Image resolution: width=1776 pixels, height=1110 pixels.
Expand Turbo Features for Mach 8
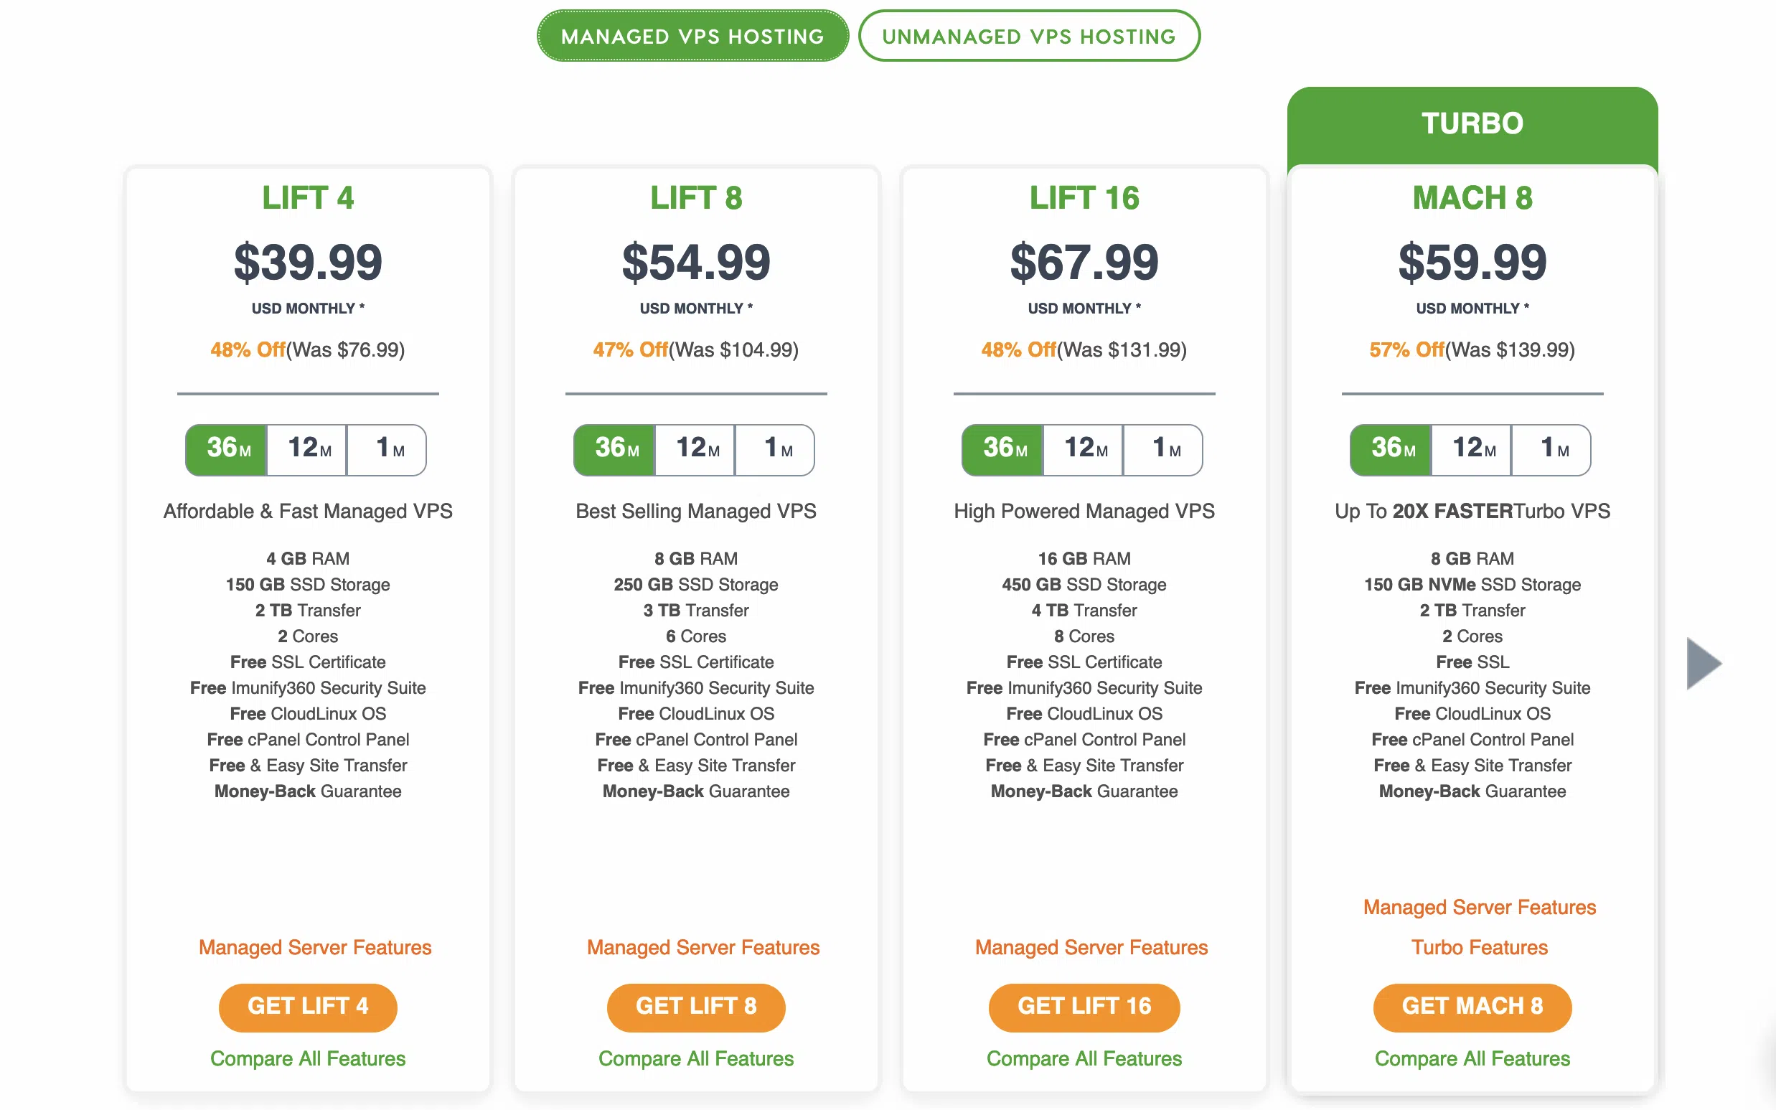(1479, 947)
